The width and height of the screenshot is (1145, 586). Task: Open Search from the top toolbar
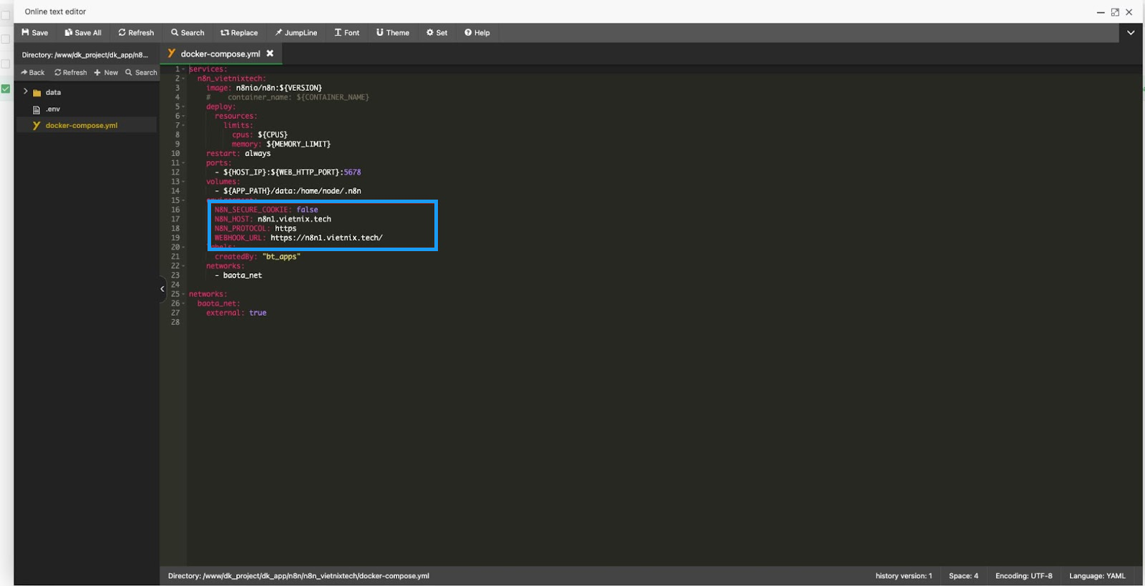pyautogui.click(x=187, y=33)
